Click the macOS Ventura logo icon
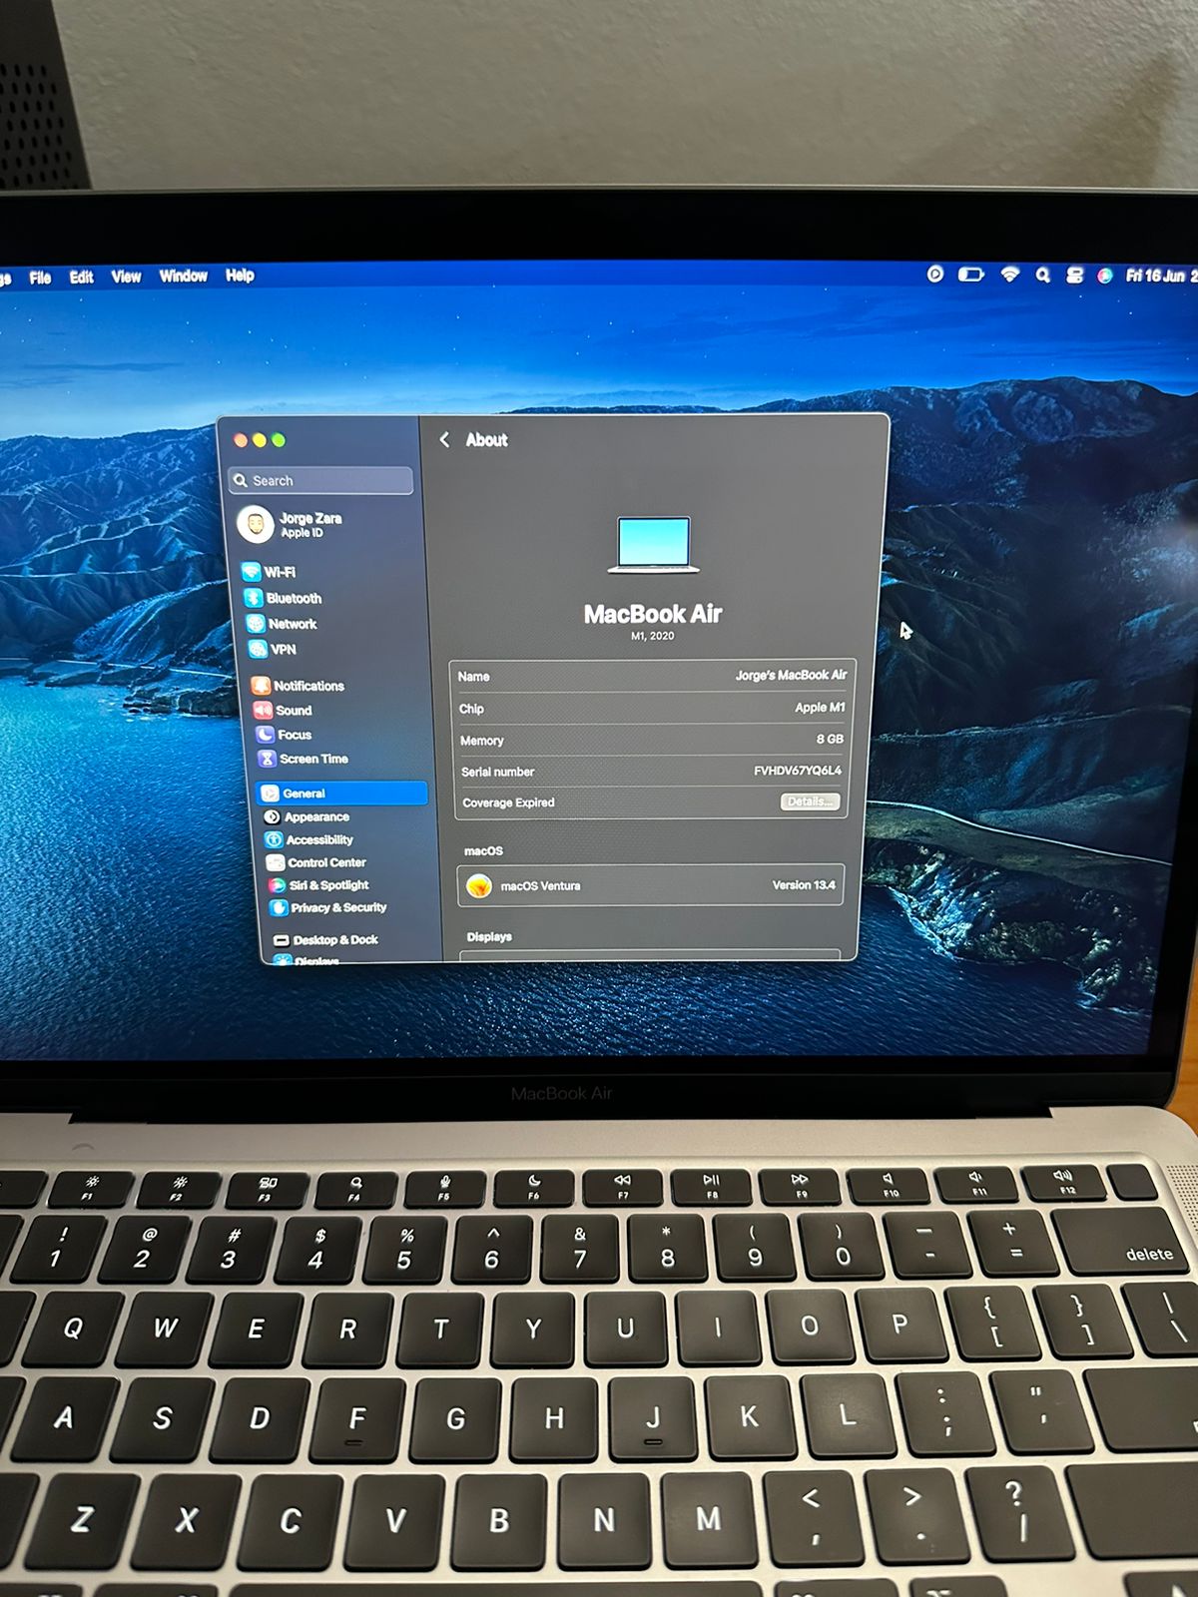 (x=479, y=885)
